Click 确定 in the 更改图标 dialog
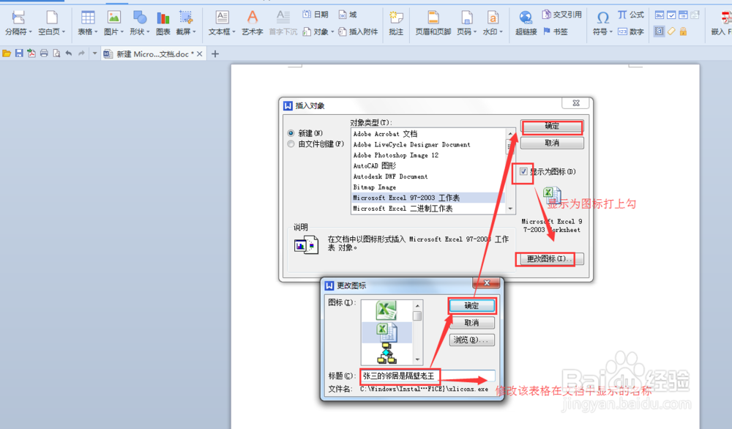The width and height of the screenshot is (732, 429). click(471, 306)
